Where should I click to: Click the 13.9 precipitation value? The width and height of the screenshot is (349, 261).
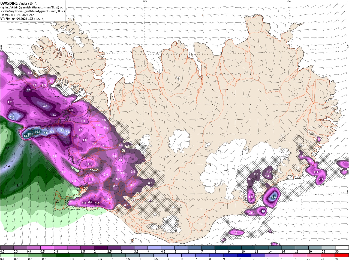tap(31, 134)
